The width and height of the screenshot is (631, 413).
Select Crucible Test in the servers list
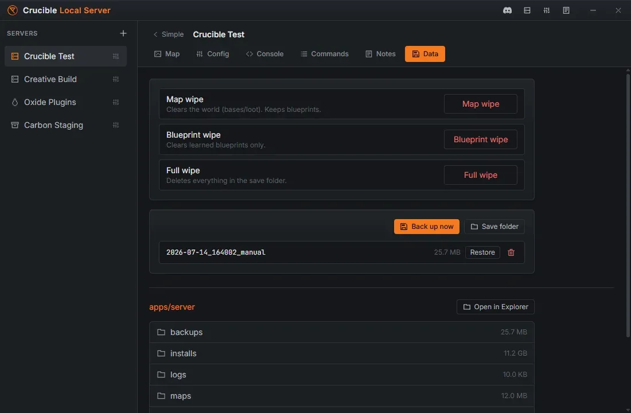(65, 56)
